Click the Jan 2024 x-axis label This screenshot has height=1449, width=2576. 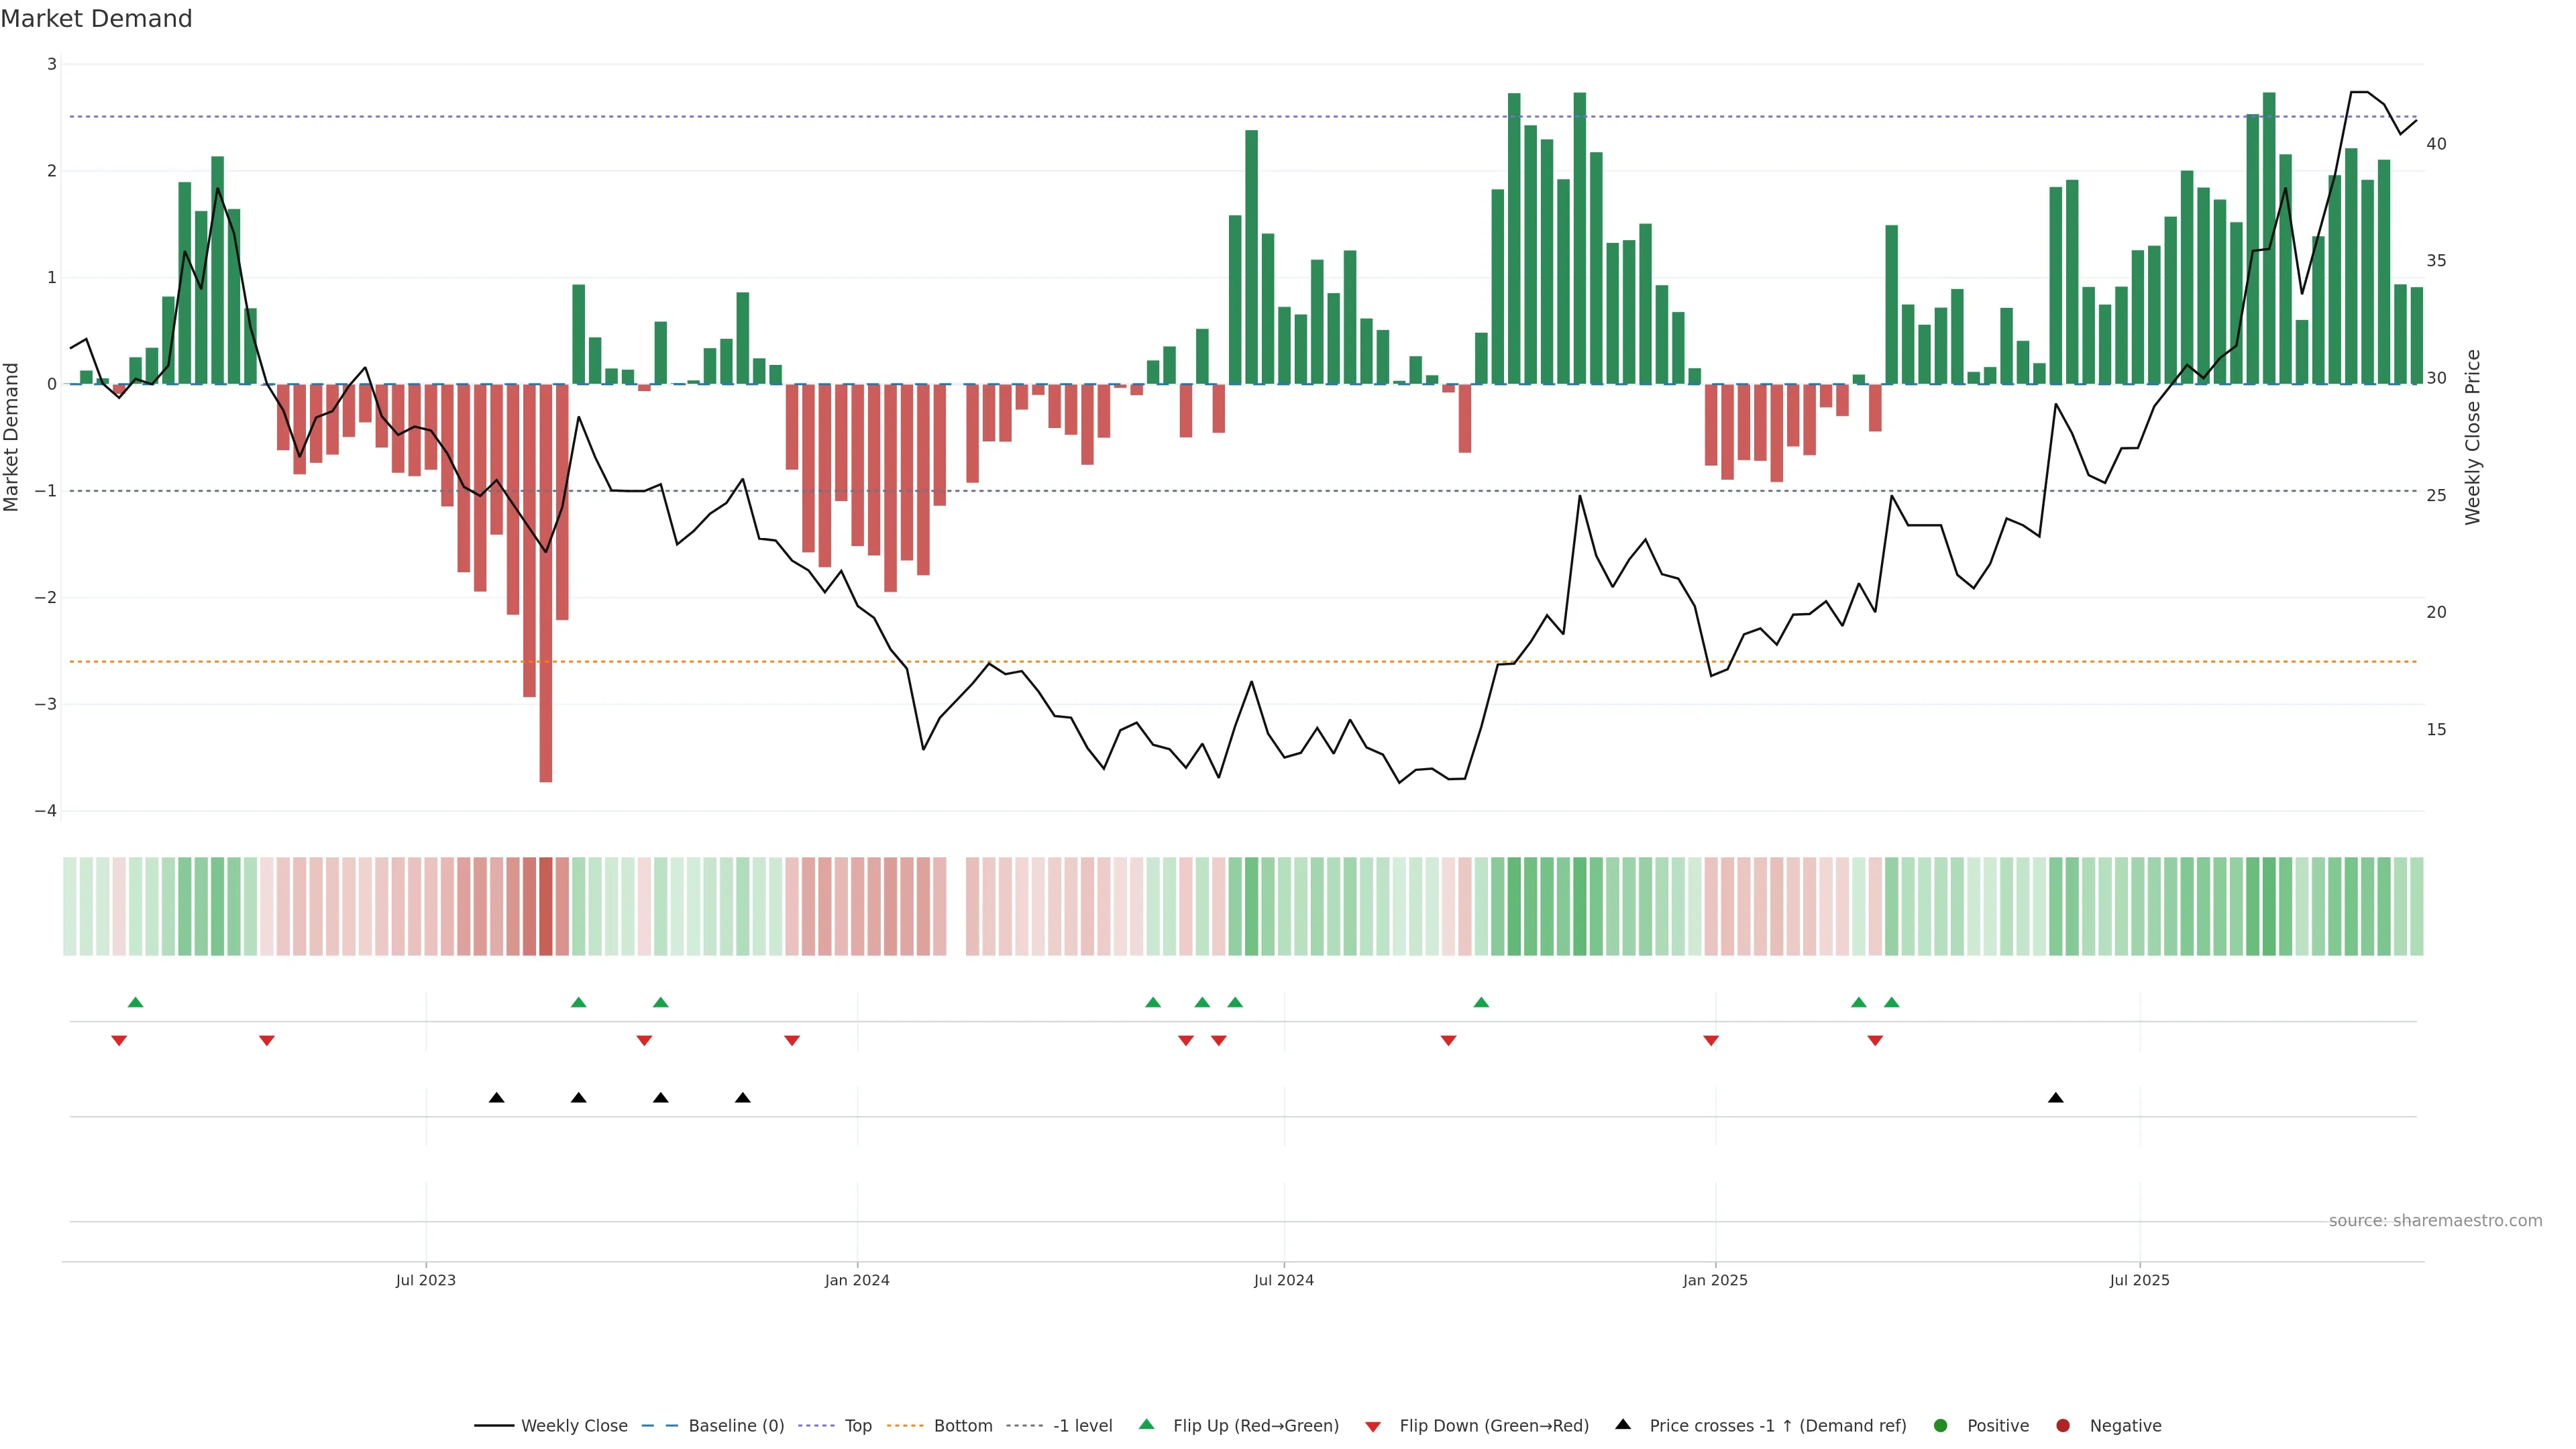point(857,1280)
